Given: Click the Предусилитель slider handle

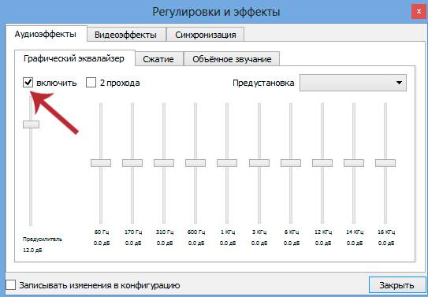Looking at the screenshot, I should pos(31,124).
